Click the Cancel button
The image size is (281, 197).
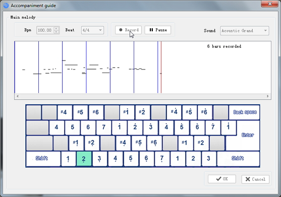click(255, 179)
